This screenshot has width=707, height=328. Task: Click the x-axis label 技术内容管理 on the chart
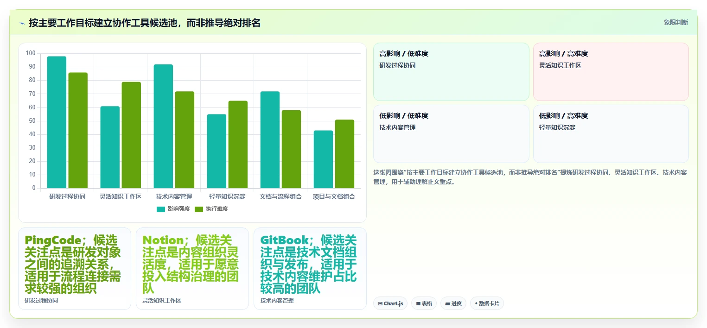(x=174, y=196)
